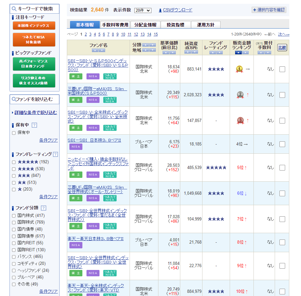Click help icon next to 保有中
Screen dimensions: 301x296
[34, 125]
